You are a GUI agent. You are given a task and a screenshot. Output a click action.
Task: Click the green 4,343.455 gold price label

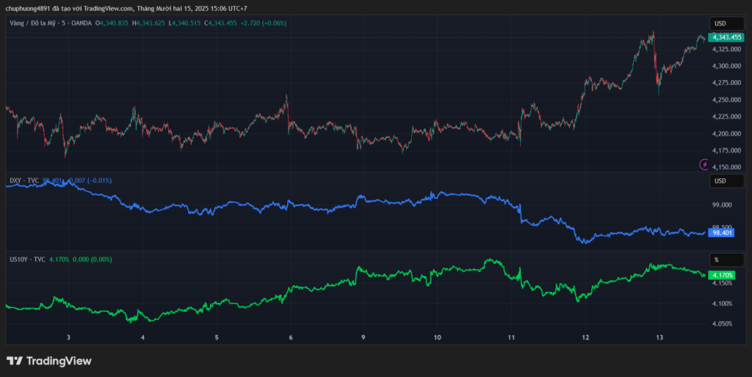pyautogui.click(x=728, y=37)
